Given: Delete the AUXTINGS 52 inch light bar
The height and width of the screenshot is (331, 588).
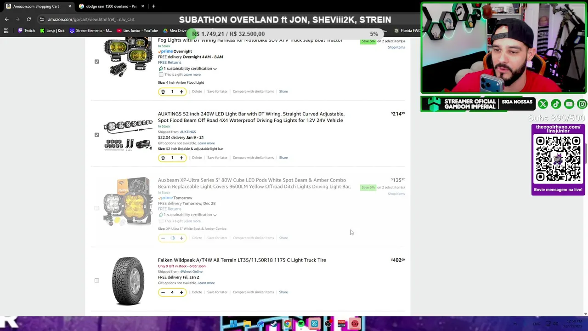Looking at the screenshot, I should [x=197, y=158].
